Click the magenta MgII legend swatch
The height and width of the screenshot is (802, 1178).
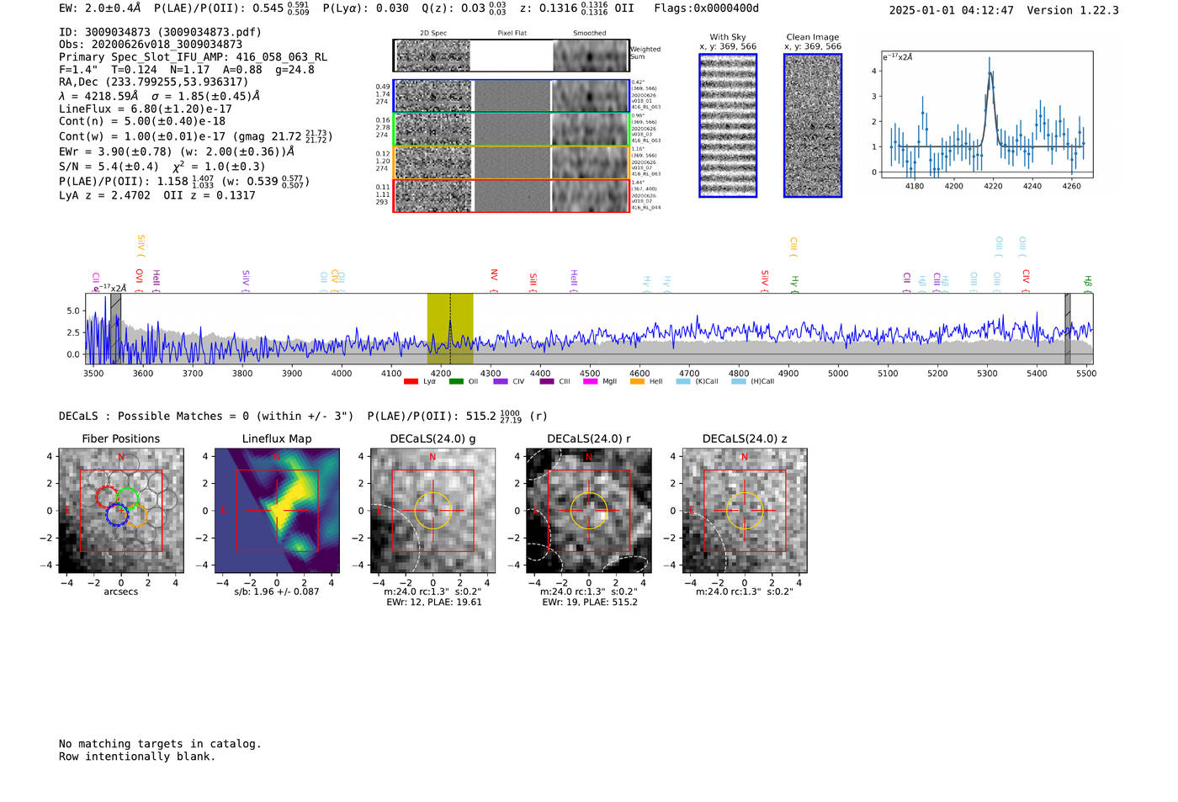coord(590,382)
